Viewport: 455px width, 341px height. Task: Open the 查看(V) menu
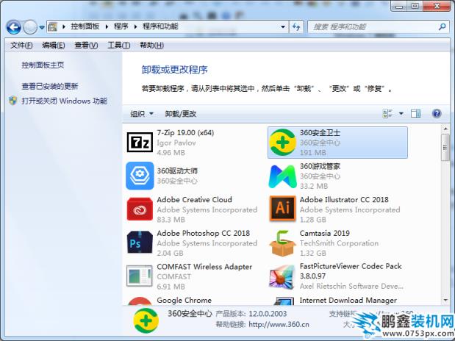point(86,46)
